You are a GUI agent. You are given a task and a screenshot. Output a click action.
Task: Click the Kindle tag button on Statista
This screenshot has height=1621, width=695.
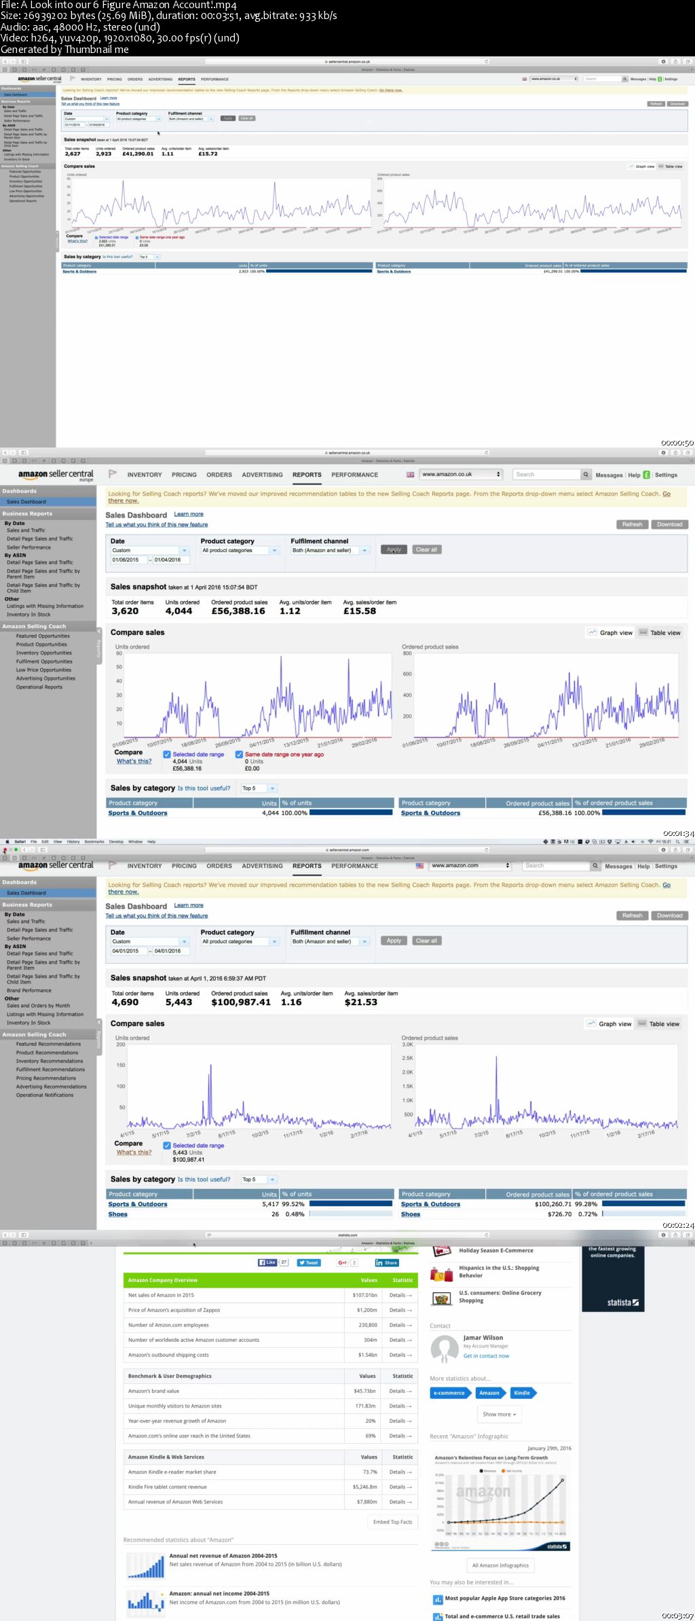(523, 1393)
